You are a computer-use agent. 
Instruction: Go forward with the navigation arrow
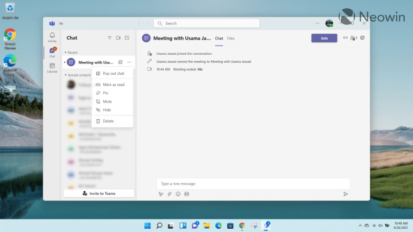(x=148, y=23)
